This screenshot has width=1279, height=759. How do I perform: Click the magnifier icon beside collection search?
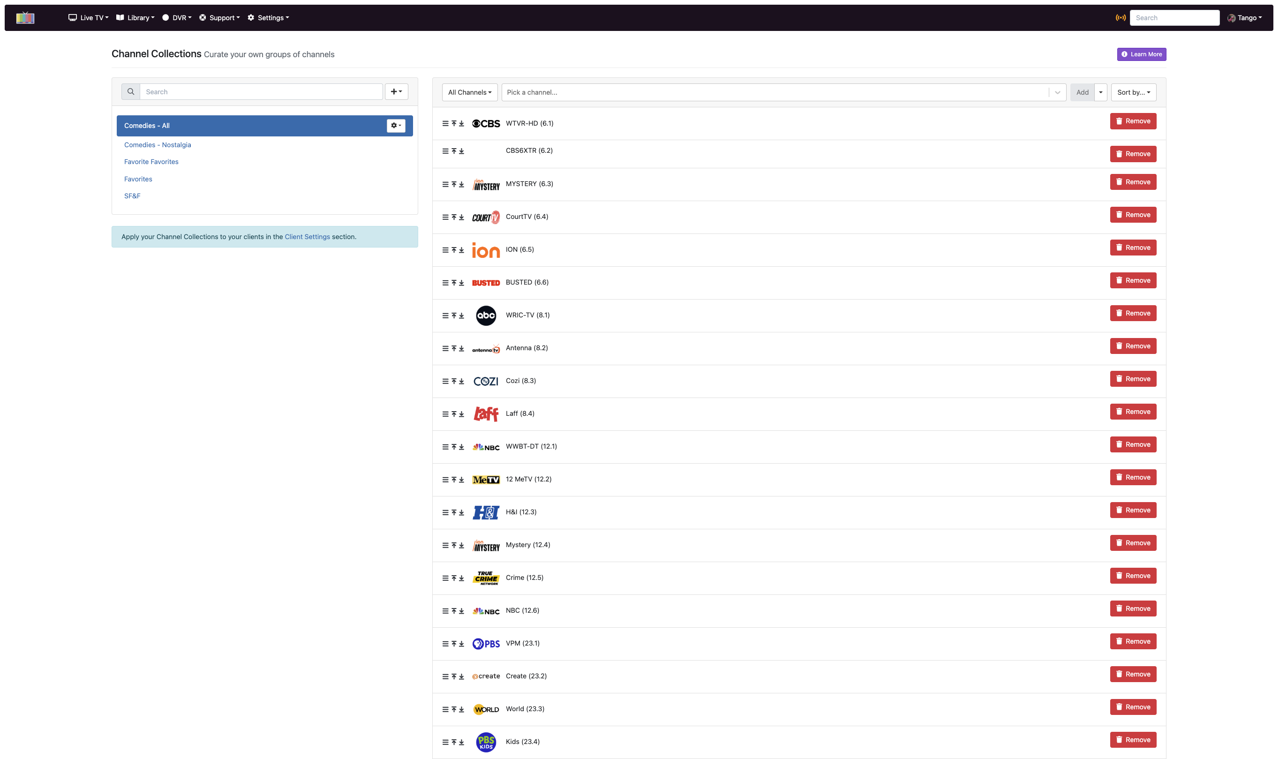[130, 91]
